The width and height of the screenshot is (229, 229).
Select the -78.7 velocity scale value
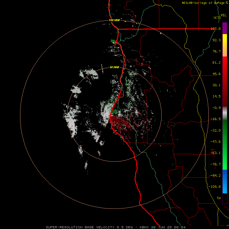pos(216,164)
